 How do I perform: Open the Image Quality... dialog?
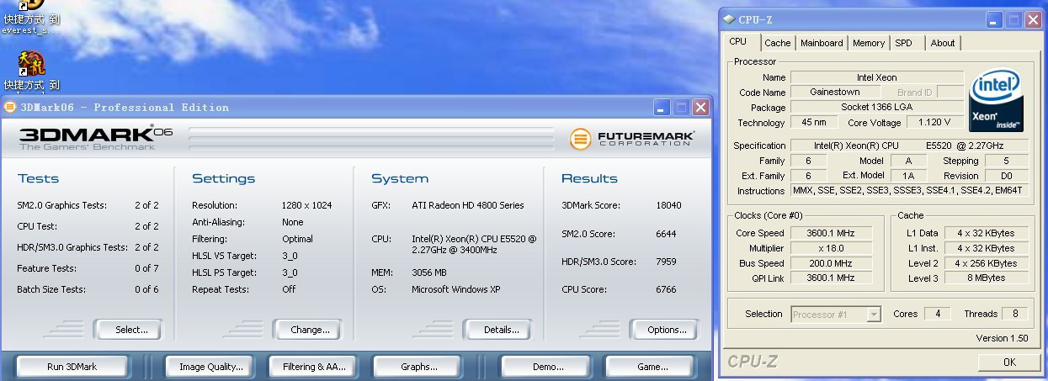[210, 367]
